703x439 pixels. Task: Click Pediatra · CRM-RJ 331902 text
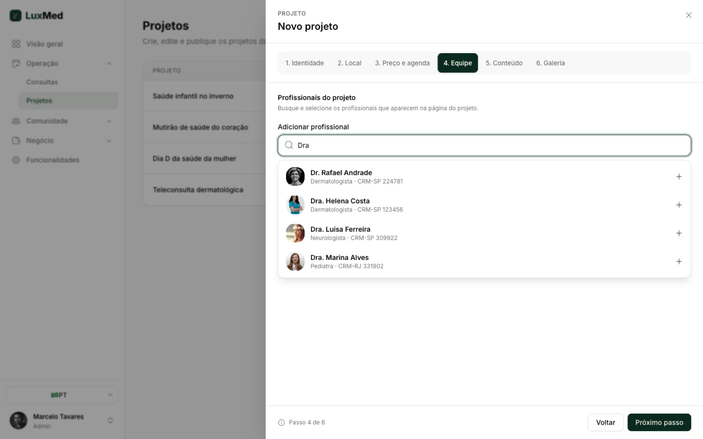pos(347,266)
